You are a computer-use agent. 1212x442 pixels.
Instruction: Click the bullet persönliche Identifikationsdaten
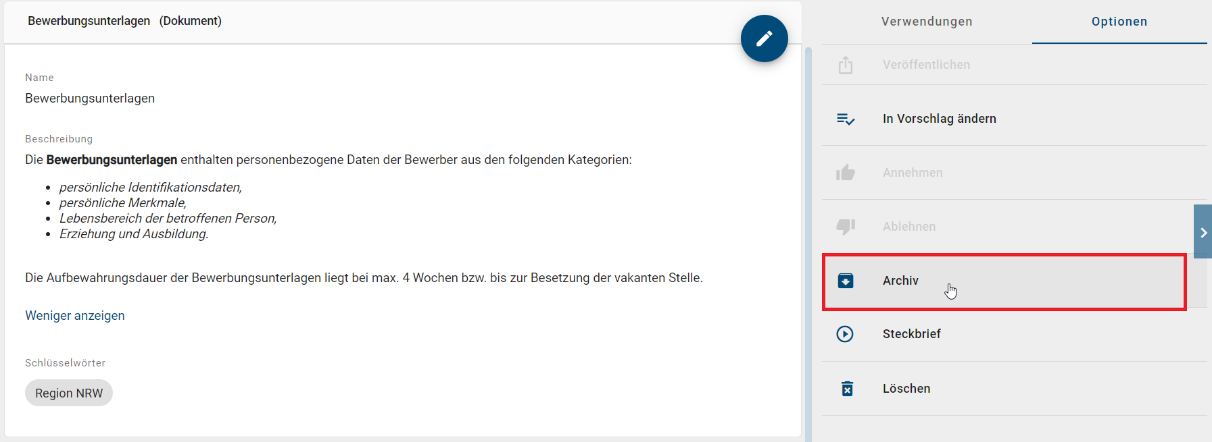(151, 188)
